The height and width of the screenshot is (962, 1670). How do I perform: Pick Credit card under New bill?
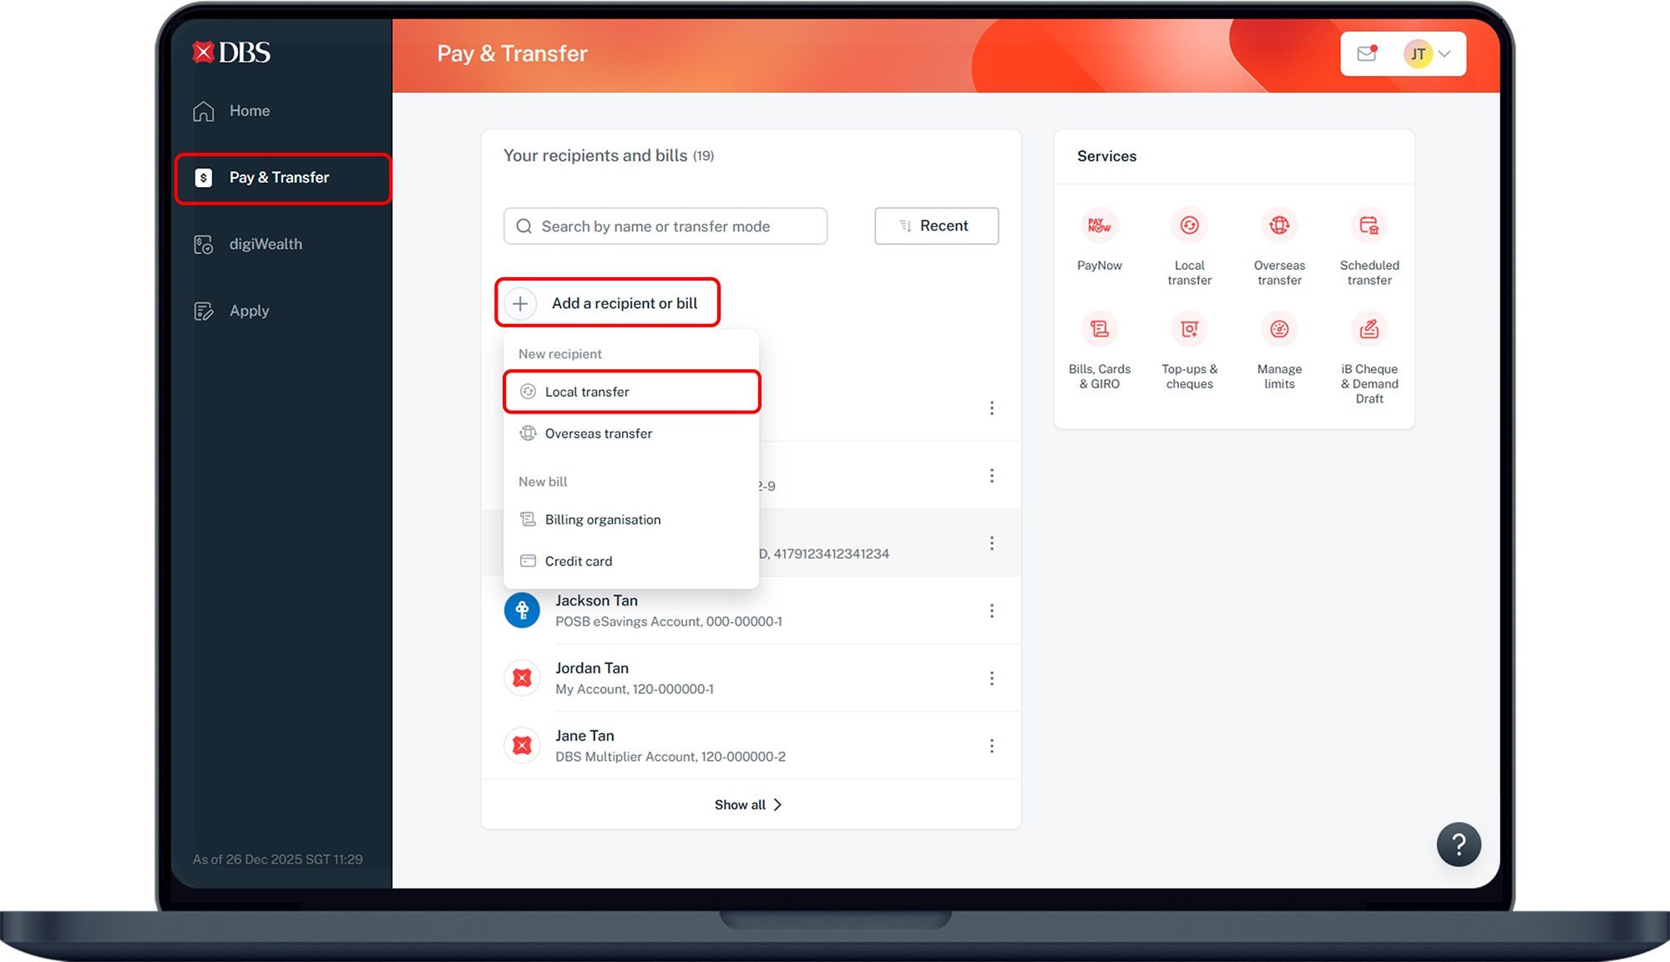[578, 561]
